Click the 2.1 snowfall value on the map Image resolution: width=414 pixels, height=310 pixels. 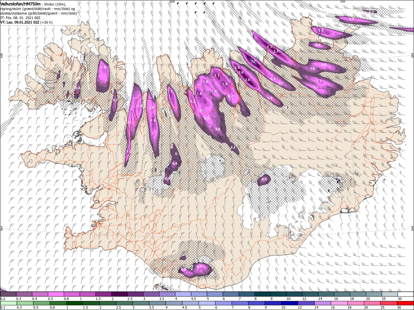(217, 75)
